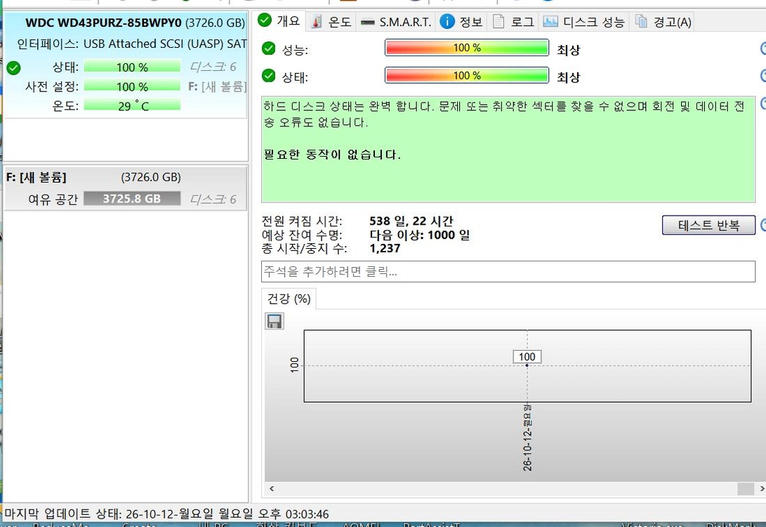Click the green status check in the disk list
The width and height of the screenshot is (766, 527).
click(13, 68)
